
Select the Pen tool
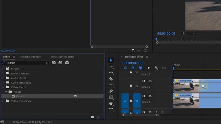pos(111,91)
